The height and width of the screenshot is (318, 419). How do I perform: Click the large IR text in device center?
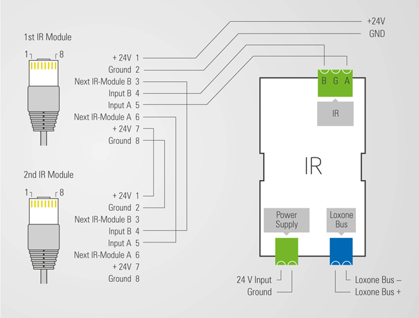(313, 165)
